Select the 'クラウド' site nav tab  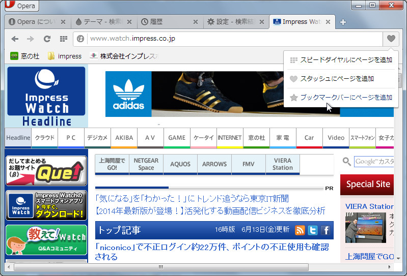[x=45, y=138]
